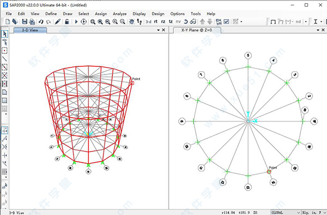
Task: Toggle Snap to Perpendicular Projections
Action: click(x=4, y=155)
